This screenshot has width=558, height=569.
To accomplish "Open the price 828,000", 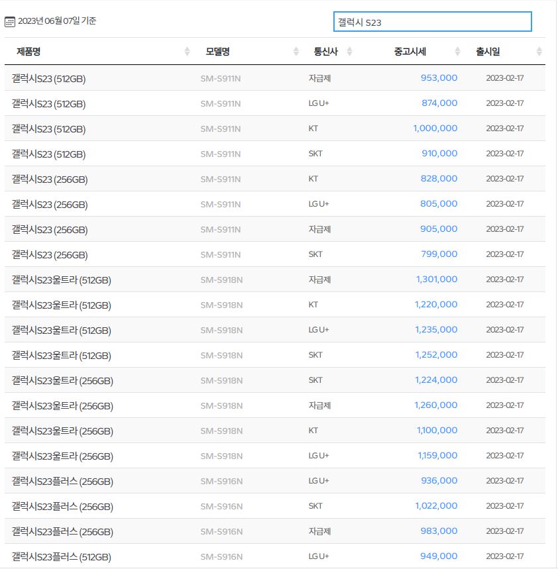I will (x=439, y=179).
